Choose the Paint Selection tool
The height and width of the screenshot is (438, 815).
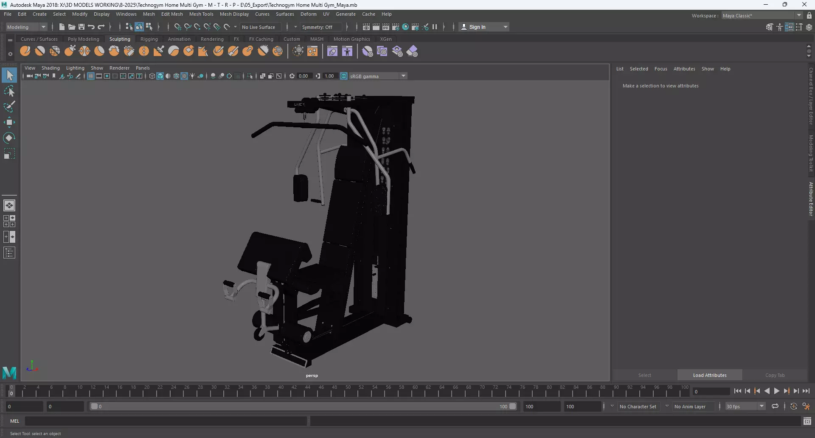9,107
